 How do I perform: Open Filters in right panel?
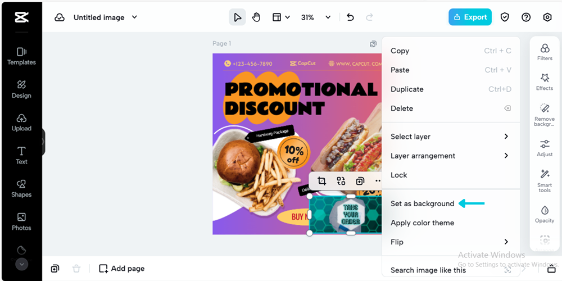[x=545, y=52]
